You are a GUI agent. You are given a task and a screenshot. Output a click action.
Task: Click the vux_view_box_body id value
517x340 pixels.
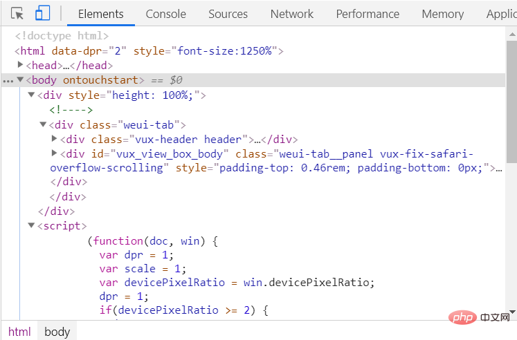170,154
